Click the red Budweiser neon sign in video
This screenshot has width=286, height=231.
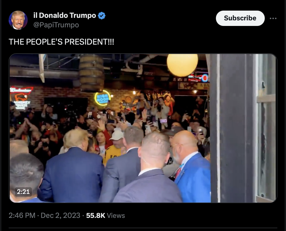click(x=21, y=90)
